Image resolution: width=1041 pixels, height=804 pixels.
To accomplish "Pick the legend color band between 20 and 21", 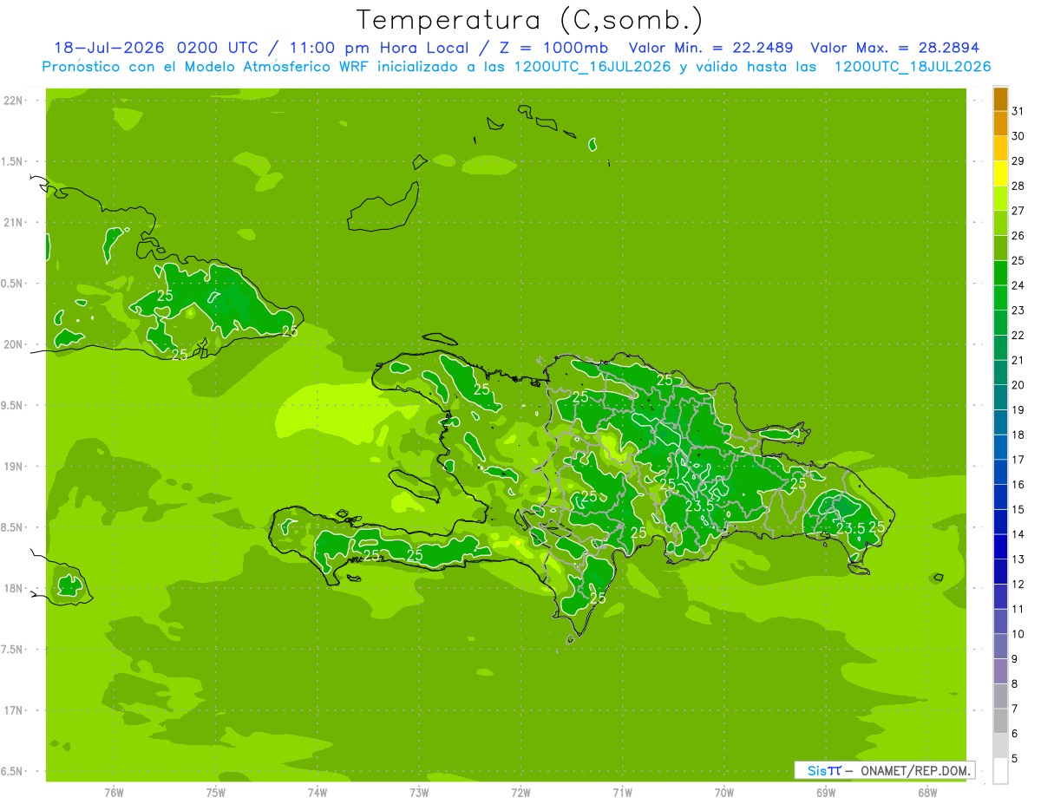I will pyautogui.click(x=1000, y=372).
